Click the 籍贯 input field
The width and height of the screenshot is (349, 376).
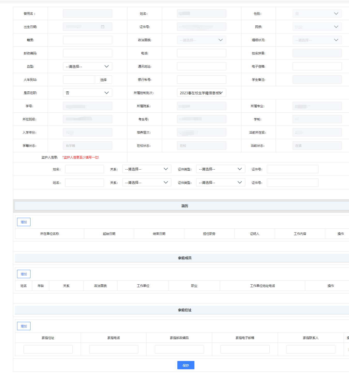[x=87, y=40]
